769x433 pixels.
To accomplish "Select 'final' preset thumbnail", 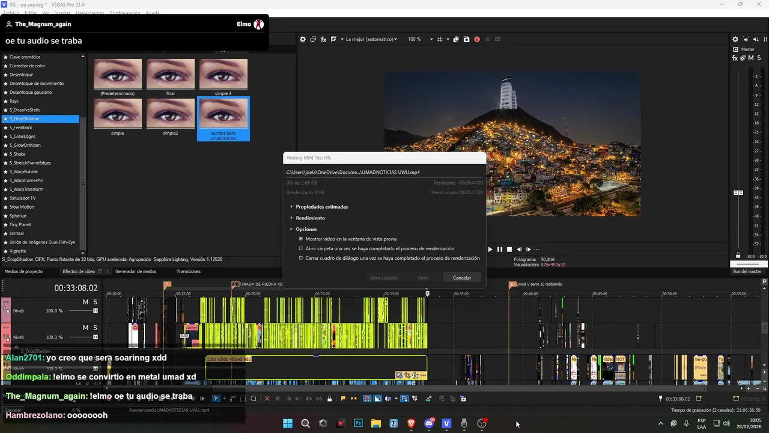I will [x=171, y=77].
